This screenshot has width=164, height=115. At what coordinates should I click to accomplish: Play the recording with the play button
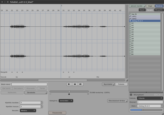(x=69, y=84)
